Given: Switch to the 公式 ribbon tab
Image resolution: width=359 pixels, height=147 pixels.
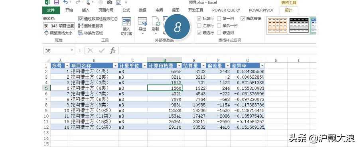Looking at the screenshot, I should (126, 10).
